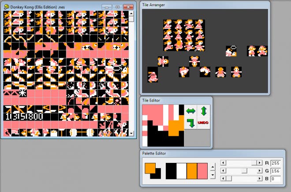
Task: Click the green channel slider thumb
Action: point(244,171)
